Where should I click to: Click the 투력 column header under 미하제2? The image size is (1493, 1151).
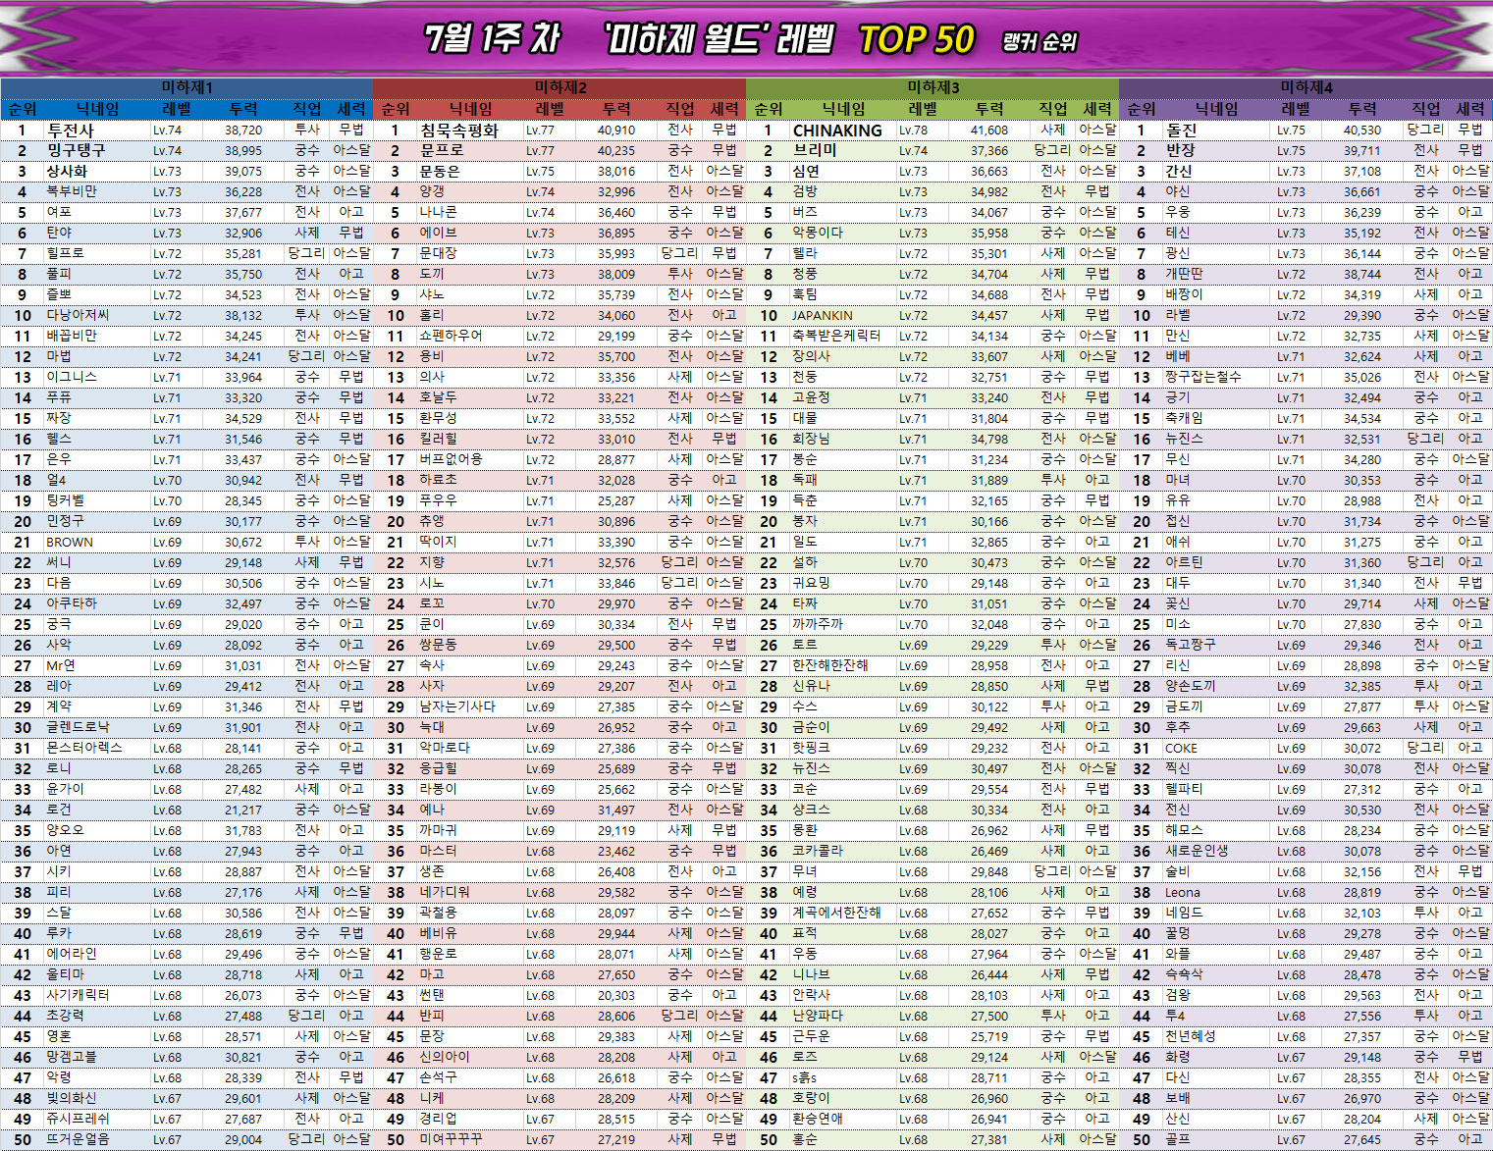pos(616,109)
